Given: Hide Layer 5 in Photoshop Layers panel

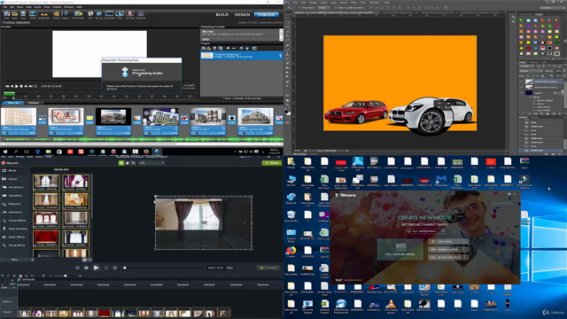Looking at the screenshot, I should 522,93.
